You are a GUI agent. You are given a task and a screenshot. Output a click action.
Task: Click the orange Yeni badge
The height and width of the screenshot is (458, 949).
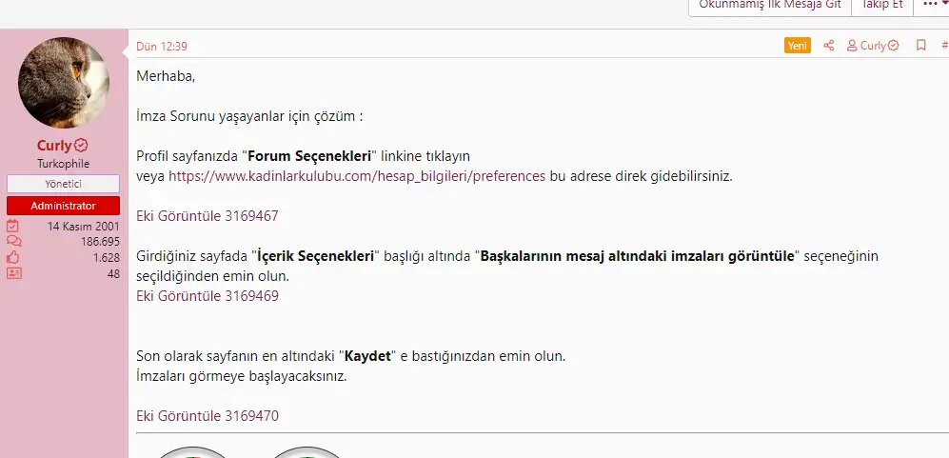(x=798, y=46)
